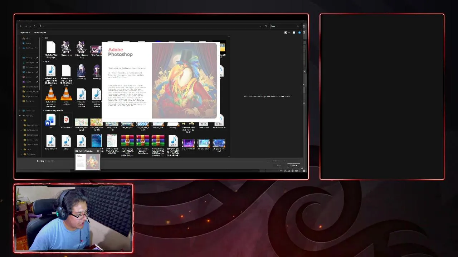The height and width of the screenshot is (257, 458).
Task: Click the Abrir button
Action: click(279, 165)
